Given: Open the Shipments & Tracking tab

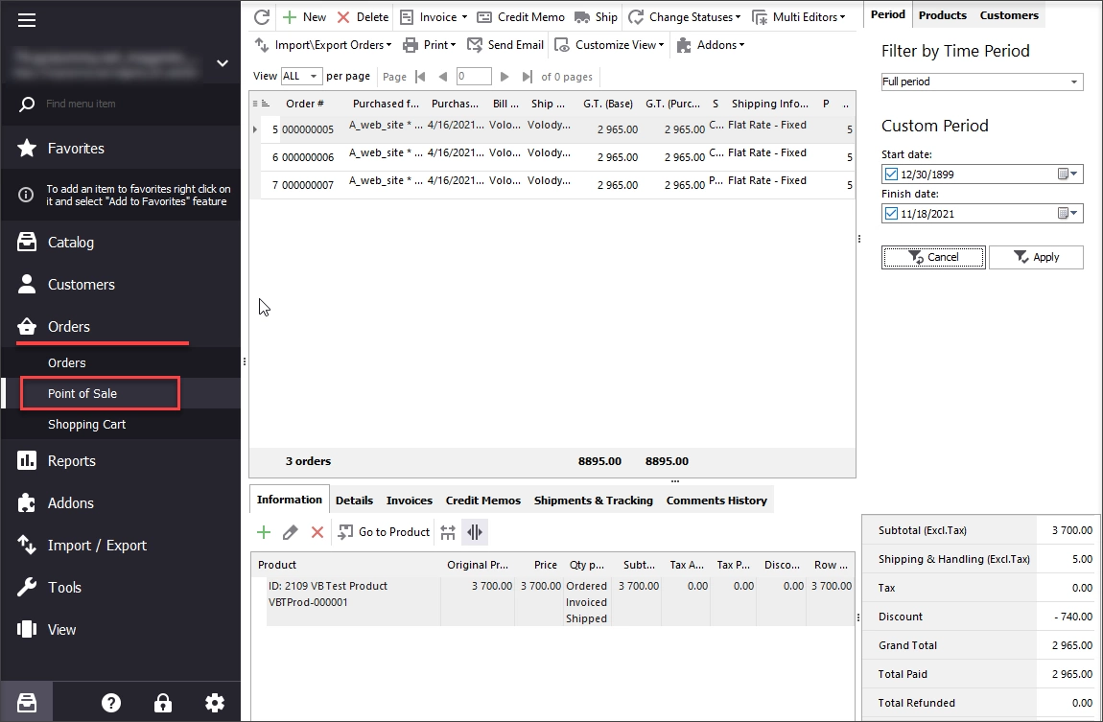Looking at the screenshot, I should [x=593, y=501].
